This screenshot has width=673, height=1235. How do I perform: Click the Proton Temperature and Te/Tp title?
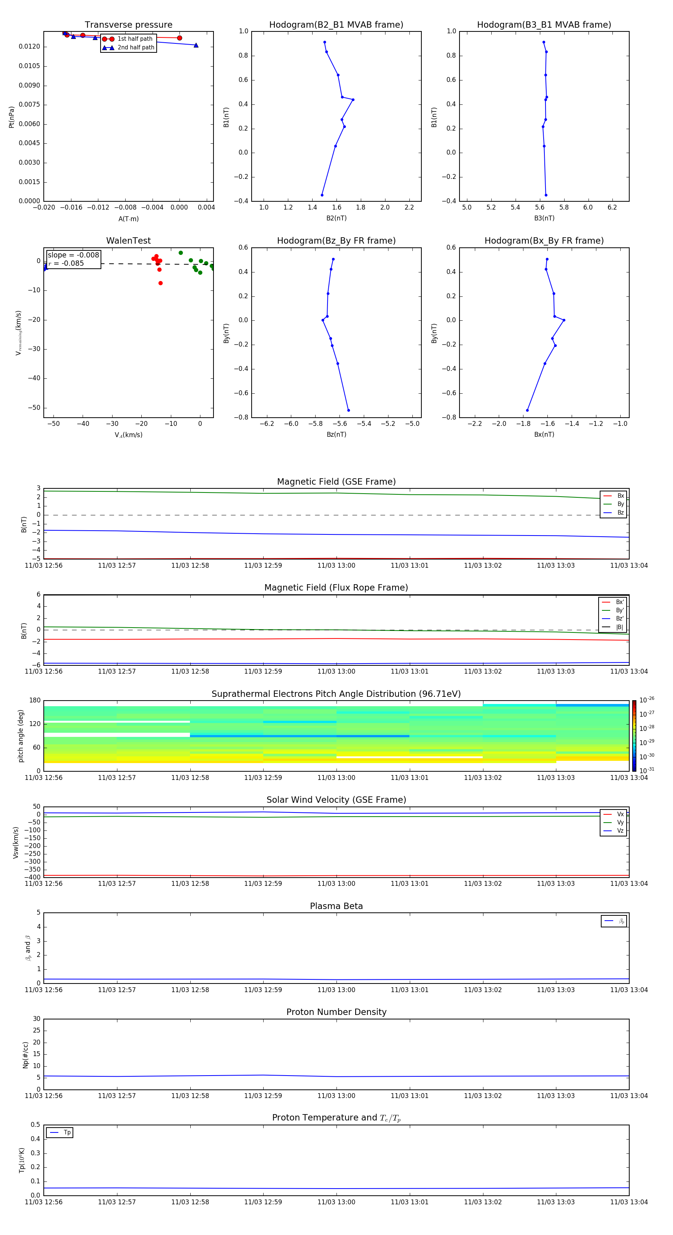tap(336, 1117)
